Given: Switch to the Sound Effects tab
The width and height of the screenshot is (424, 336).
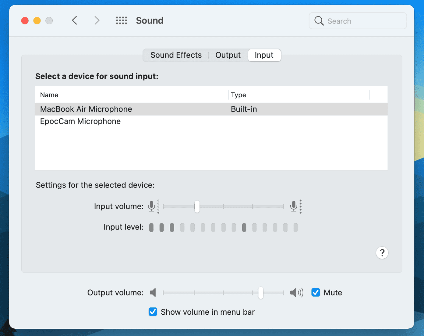Looking at the screenshot, I should pos(176,55).
